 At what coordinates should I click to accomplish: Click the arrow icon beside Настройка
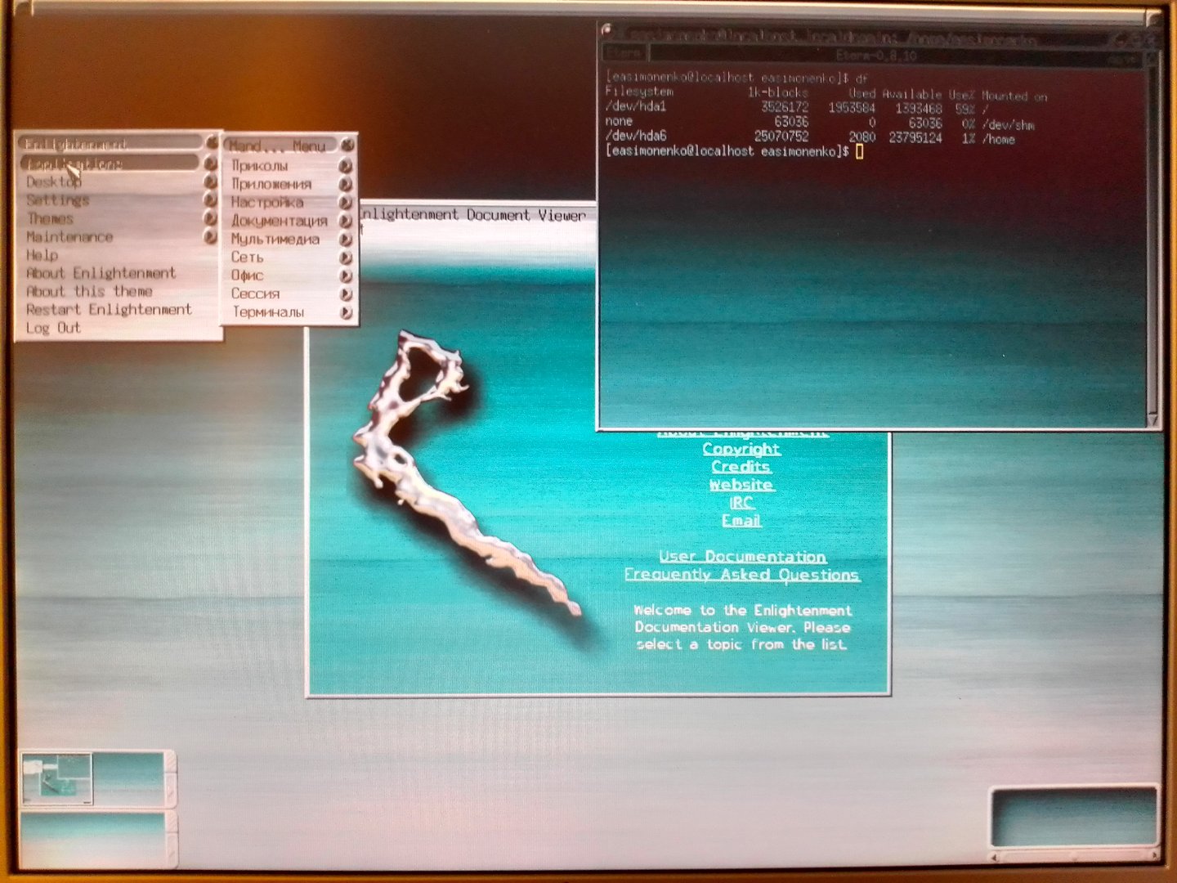coord(347,202)
